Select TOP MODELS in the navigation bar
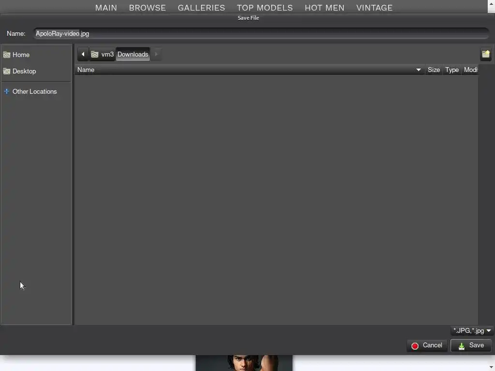495x371 pixels. tap(265, 8)
